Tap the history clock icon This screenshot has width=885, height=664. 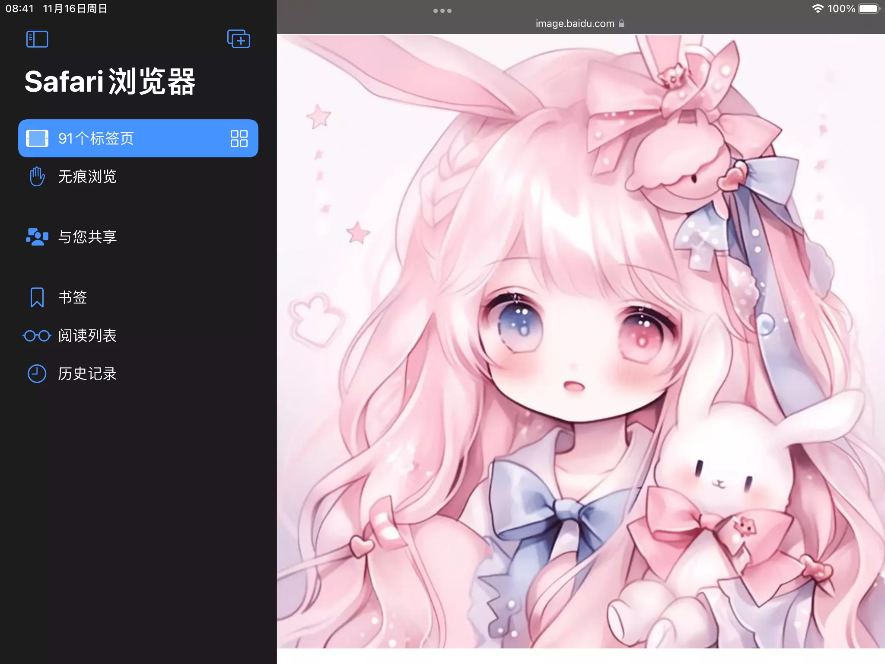coord(37,373)
